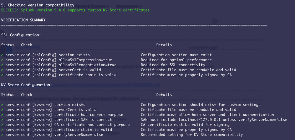
Task: Click the text 'Required for SSL connectivity'
Action: point(173,65)
